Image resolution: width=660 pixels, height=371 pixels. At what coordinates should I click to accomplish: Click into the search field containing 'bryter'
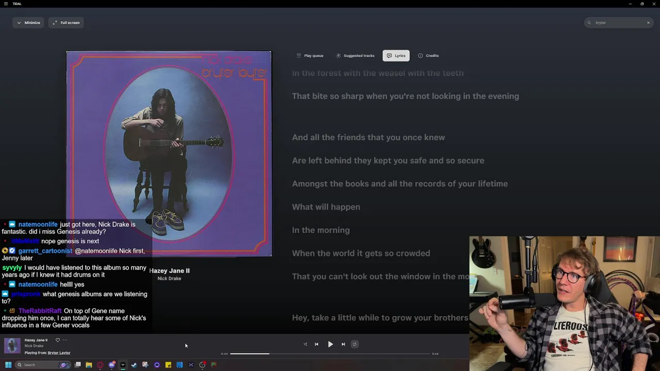[x=619, y=23]
